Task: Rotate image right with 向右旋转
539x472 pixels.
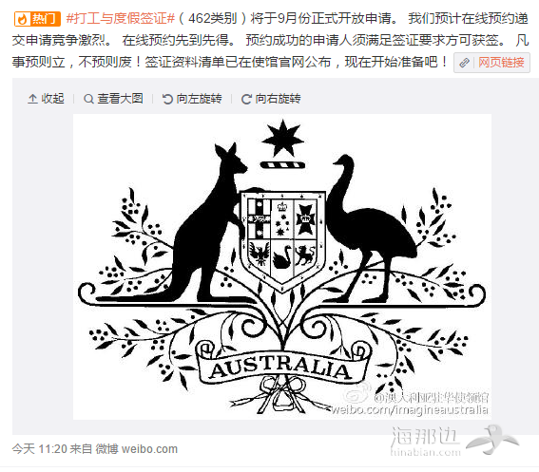Action: pos(271,99)
